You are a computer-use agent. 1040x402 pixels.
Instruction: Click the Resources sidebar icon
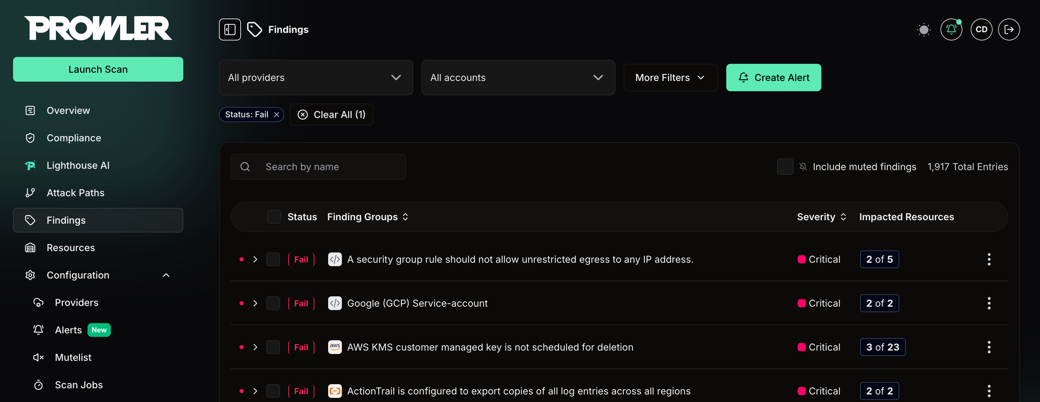click(x=30, y=247)
